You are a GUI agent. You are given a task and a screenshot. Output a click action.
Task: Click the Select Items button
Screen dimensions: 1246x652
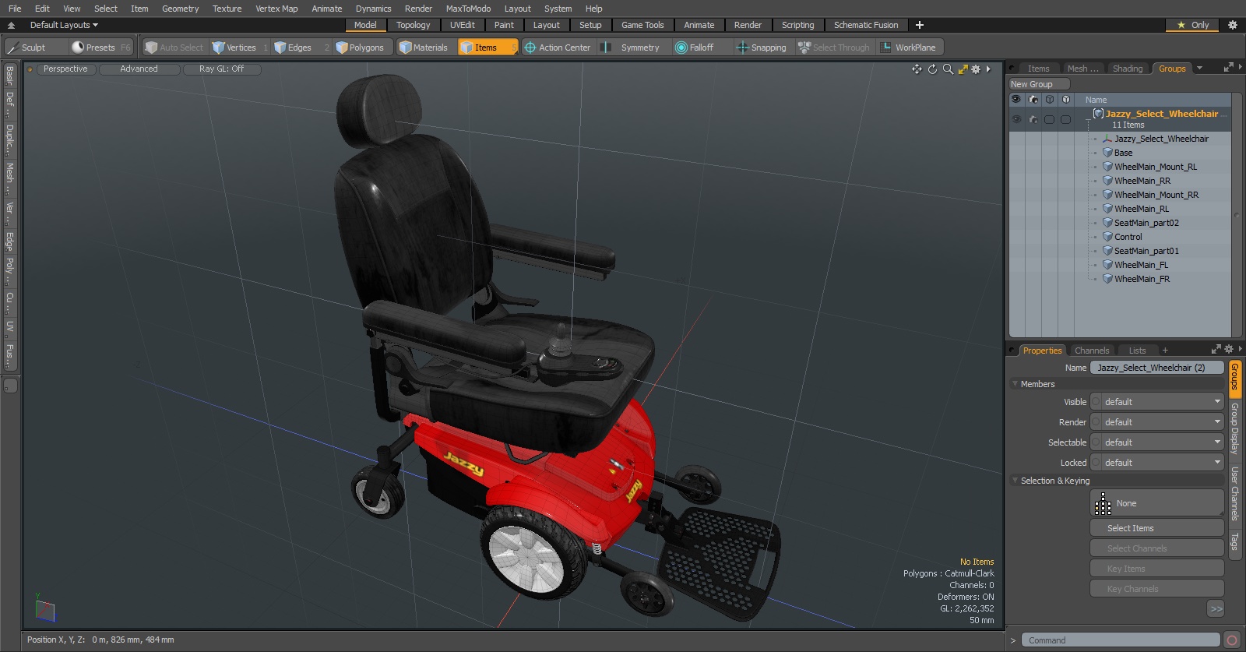point(1157,528)
